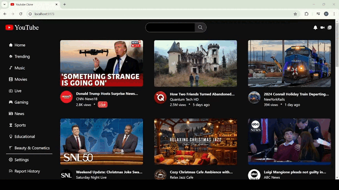Click the YouTube logo icon
Viewport: 339px width, 190px height.
tap(9, 27)
